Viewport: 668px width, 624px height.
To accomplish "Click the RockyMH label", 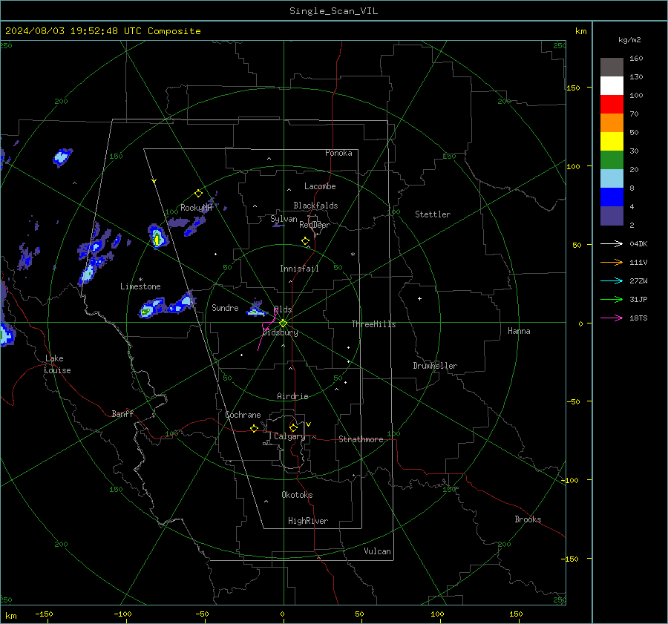I will point(196,208).
